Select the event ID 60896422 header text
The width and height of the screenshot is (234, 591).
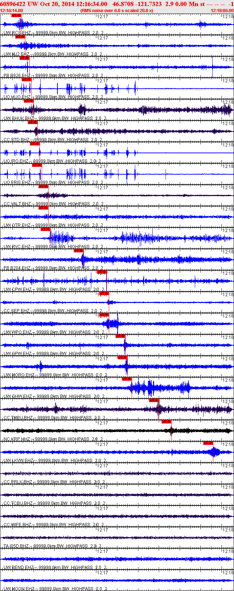(x=13, y=4)
